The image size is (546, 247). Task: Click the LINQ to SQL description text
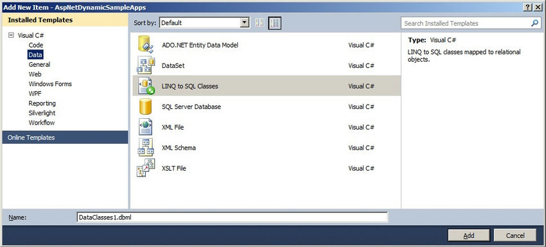(464, 56)
